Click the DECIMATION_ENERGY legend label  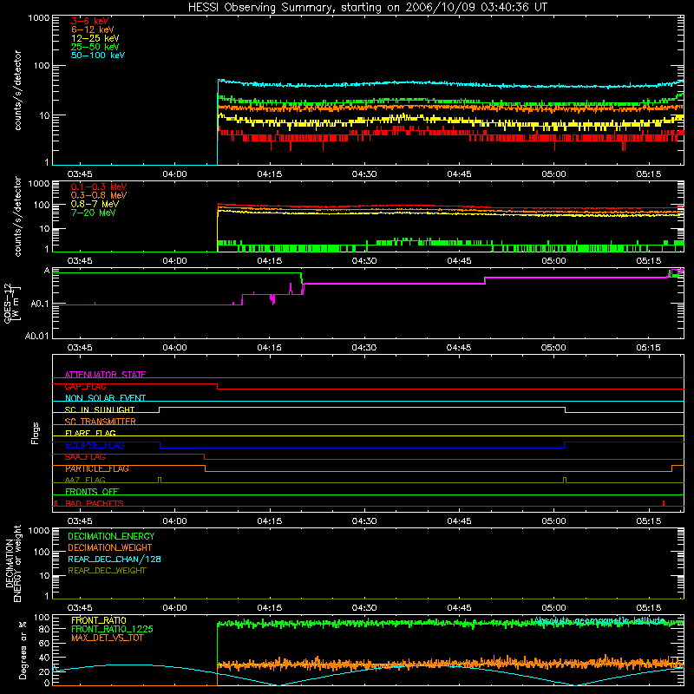(x=111, y=536)
